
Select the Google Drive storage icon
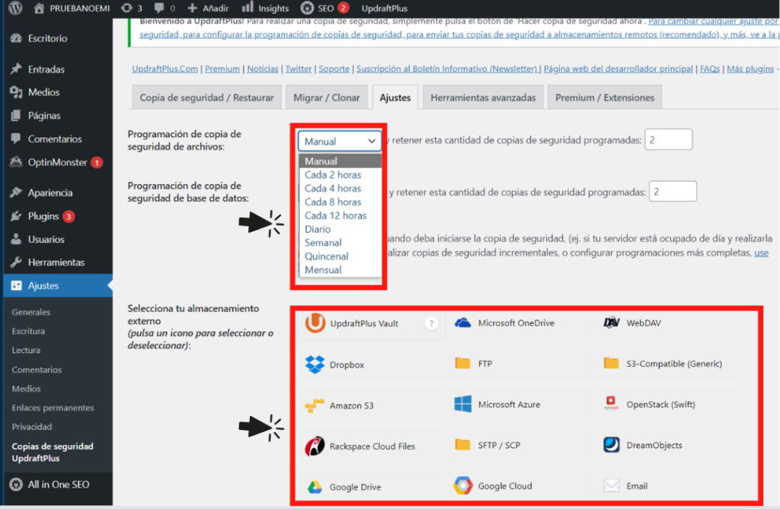point(315,487)
